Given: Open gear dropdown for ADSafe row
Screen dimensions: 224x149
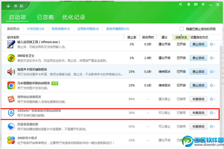Looking at the screenshot, I should point(212,113).
